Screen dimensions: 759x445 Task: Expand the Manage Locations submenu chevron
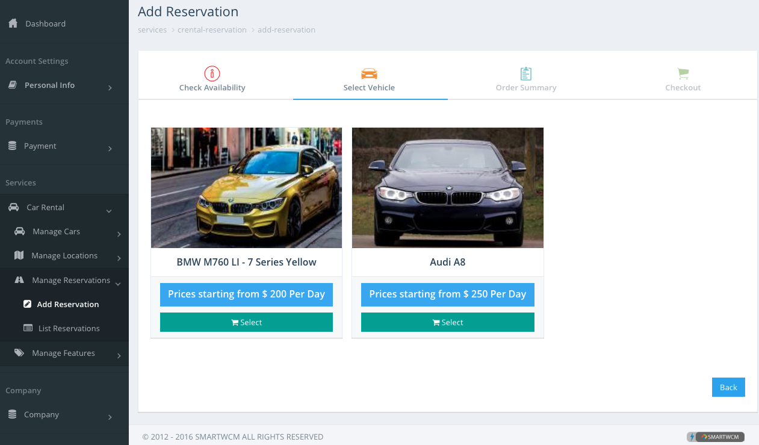click(119, 258)
